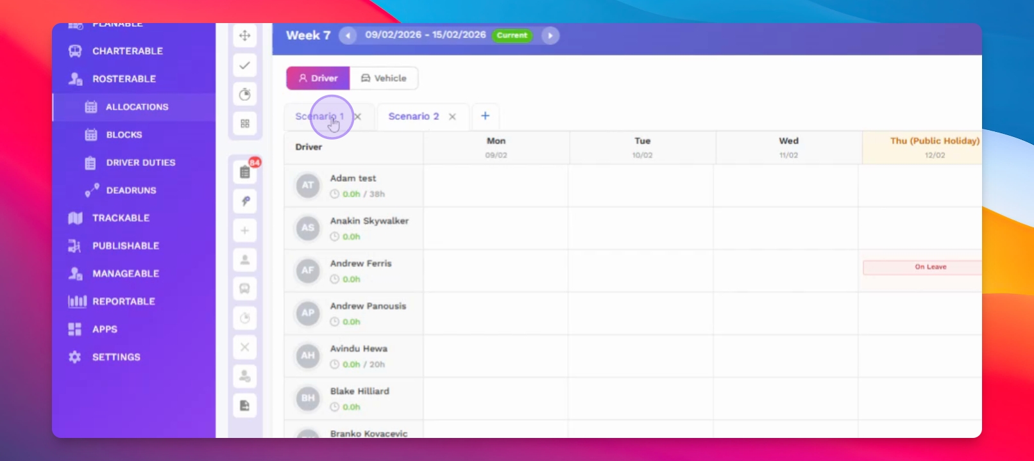This screenshot has height=461, width=1034.
Task: Click the Charterable bus icon in the sidebar
Action: (x=75, y=51)
